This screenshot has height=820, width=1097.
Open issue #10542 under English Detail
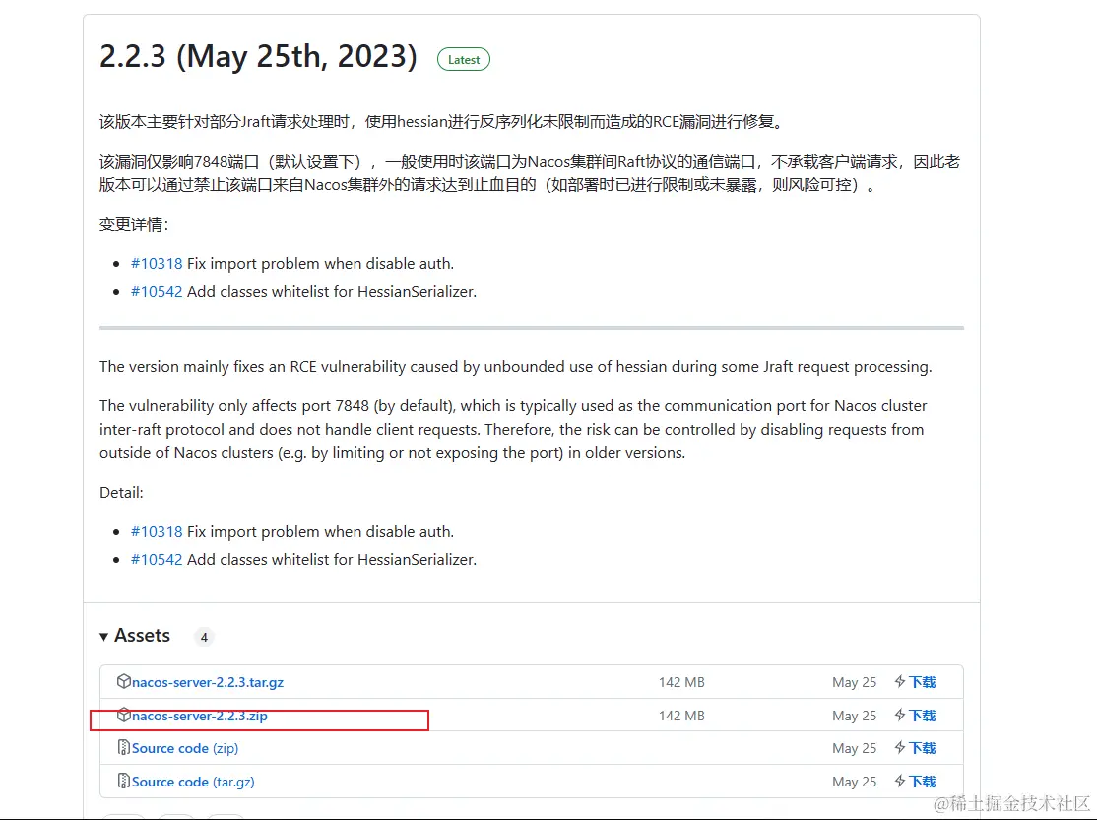coord(157,560)
